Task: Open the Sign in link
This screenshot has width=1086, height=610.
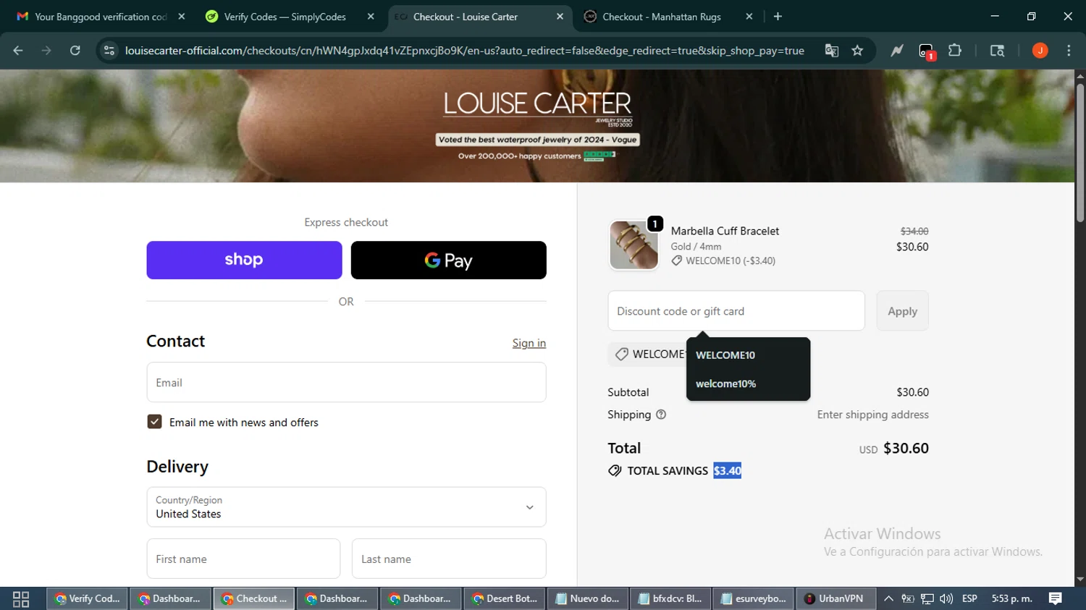Action: pos(529,343)
